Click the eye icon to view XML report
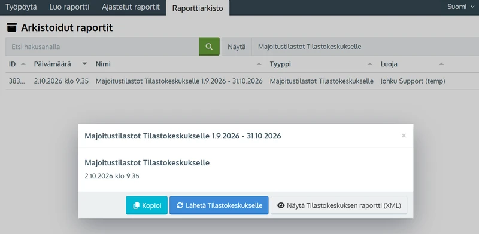Viewport: 479px width, 234px height. click(281, 205)
